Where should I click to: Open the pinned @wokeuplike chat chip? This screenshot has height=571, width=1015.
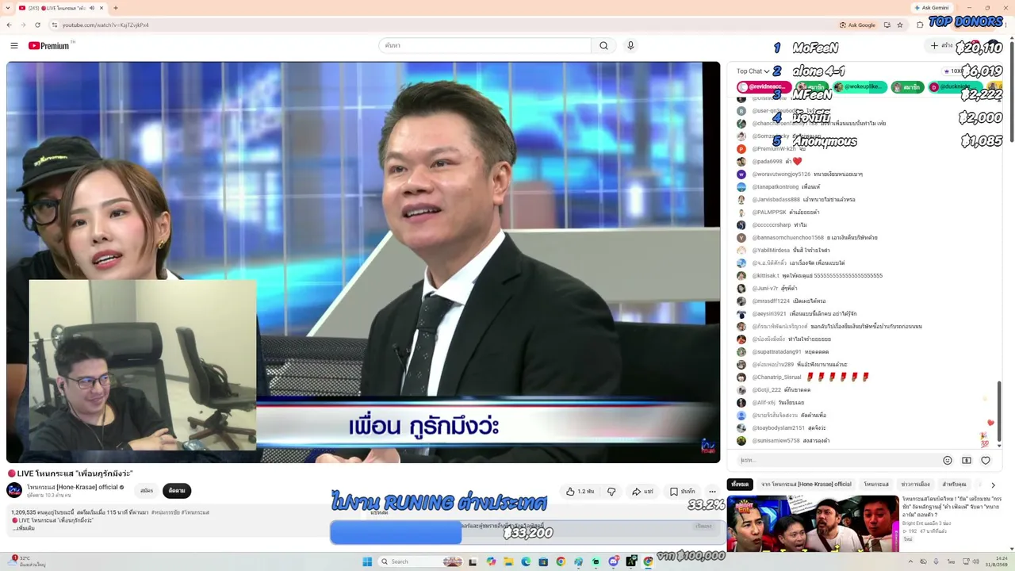[x=859, y=86]
